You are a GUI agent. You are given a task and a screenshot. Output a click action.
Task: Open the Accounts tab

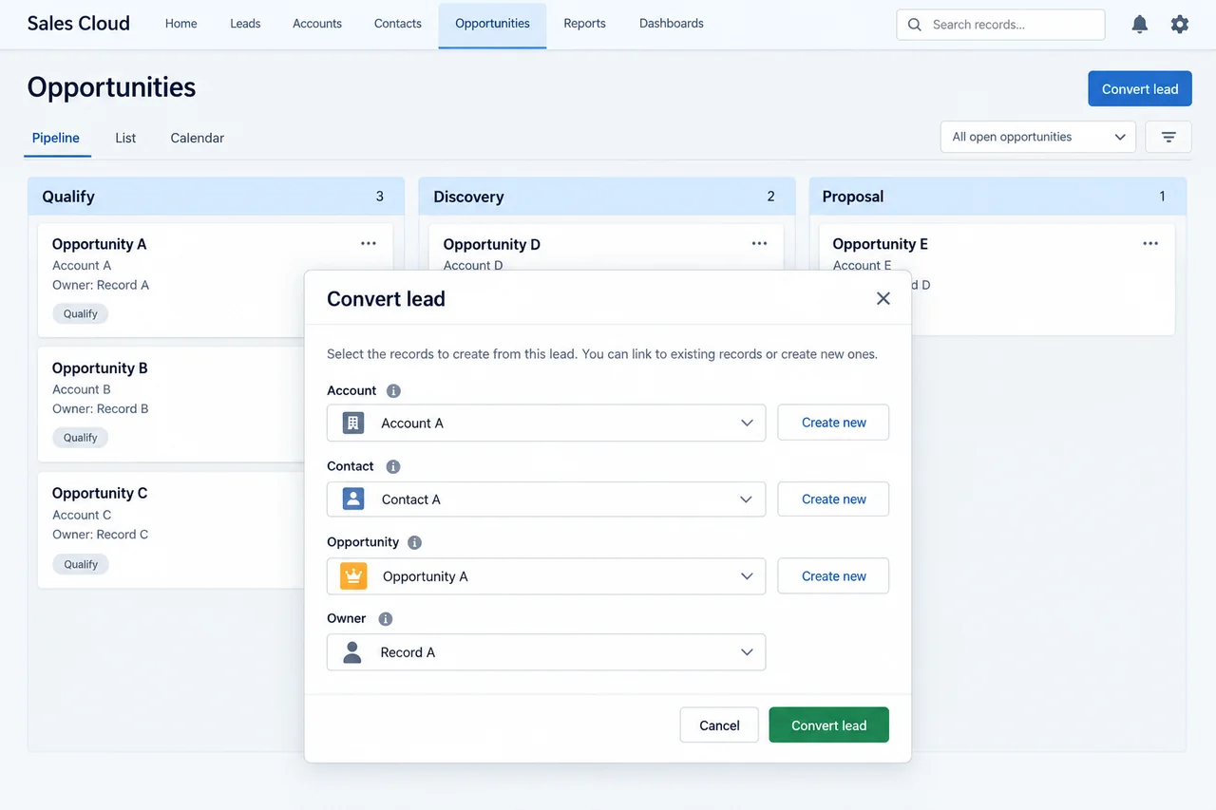[x=317, y=24]
